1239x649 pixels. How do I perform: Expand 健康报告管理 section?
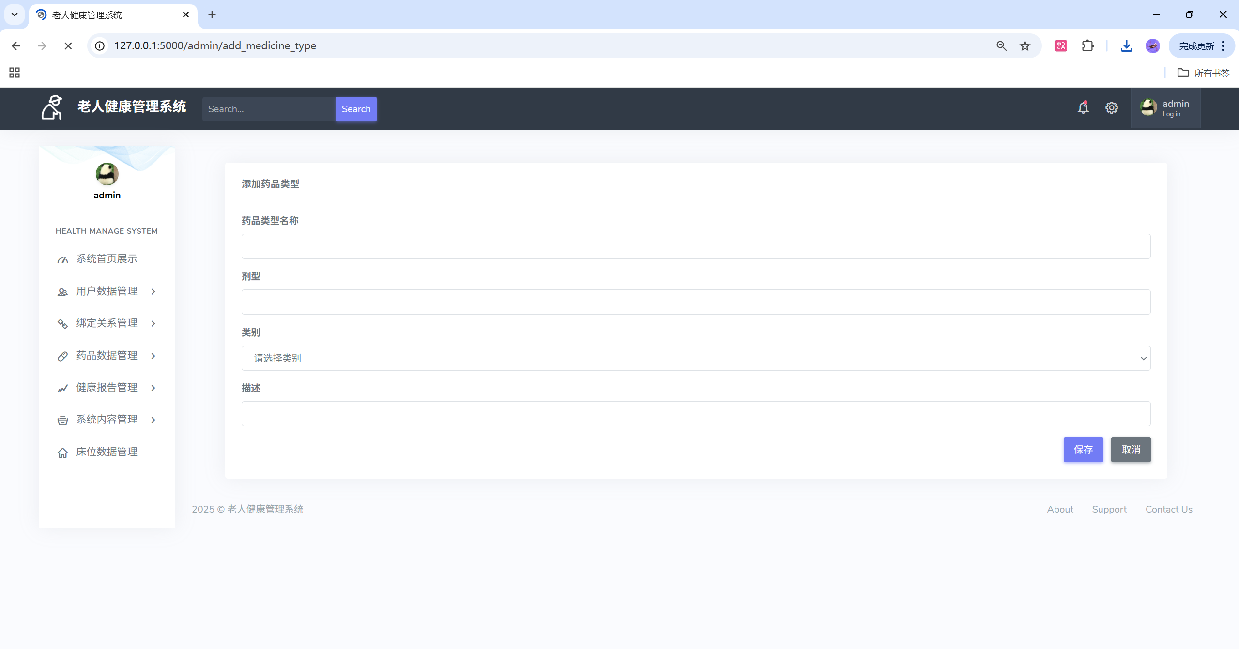tap(107, 388)
